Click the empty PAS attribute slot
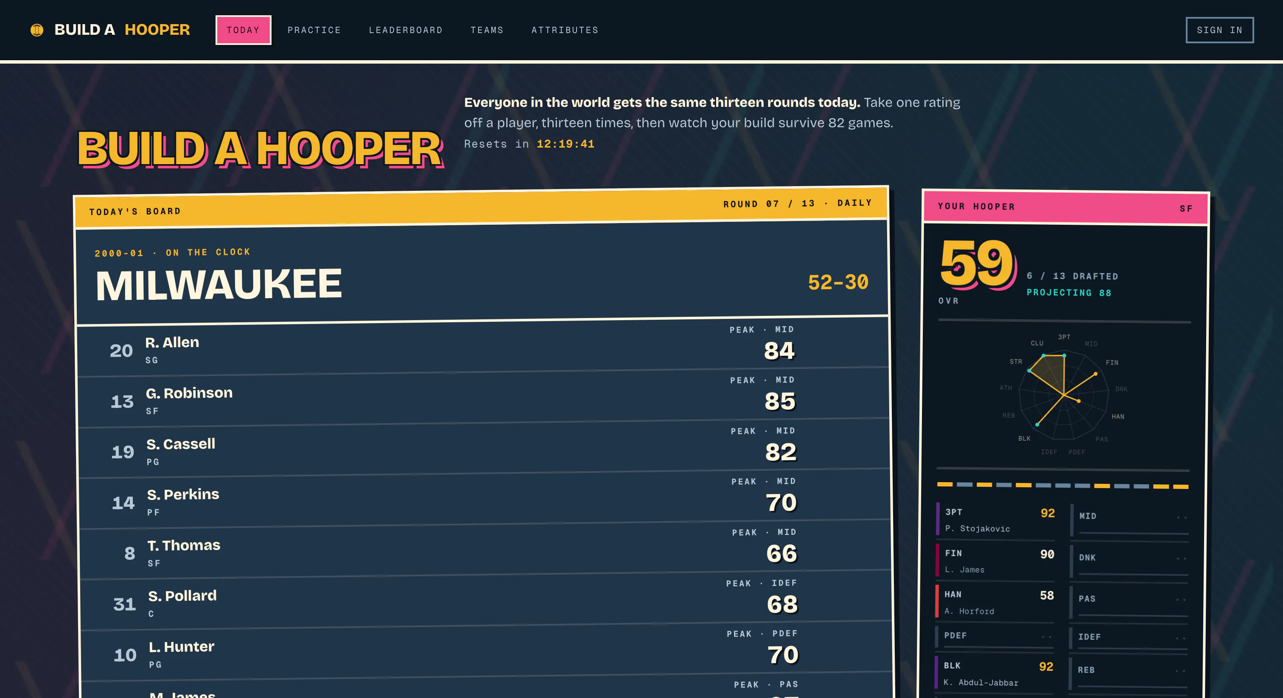 click(1129, 603)
